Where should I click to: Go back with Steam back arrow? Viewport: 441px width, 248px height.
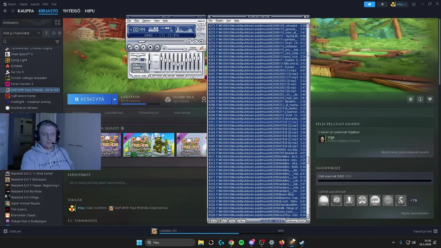5,11
